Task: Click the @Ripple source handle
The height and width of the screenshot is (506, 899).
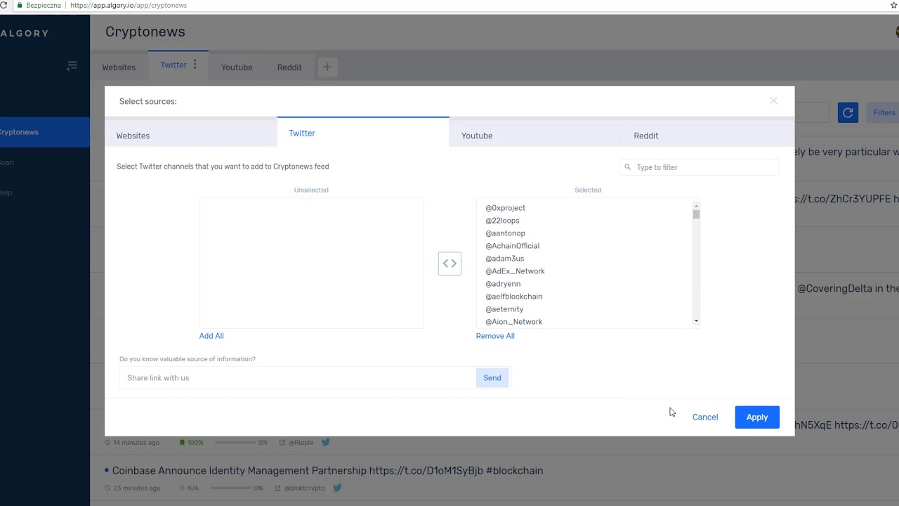Action: click(301, 443)
